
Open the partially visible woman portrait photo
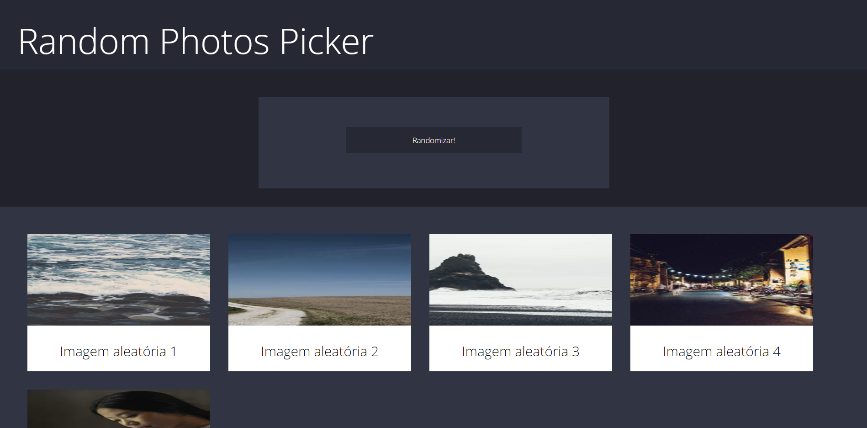pyautogui.click(x=119, y=409)
